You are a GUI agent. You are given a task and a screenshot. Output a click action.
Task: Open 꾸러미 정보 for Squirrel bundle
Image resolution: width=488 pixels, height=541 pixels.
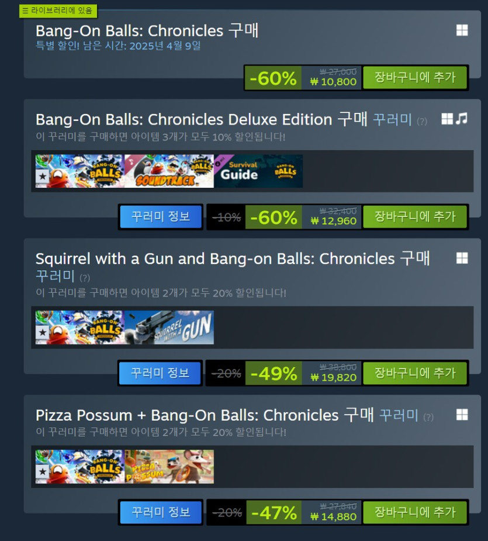(160, 373)
